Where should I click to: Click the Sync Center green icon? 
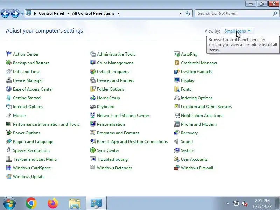coord(93,150)
